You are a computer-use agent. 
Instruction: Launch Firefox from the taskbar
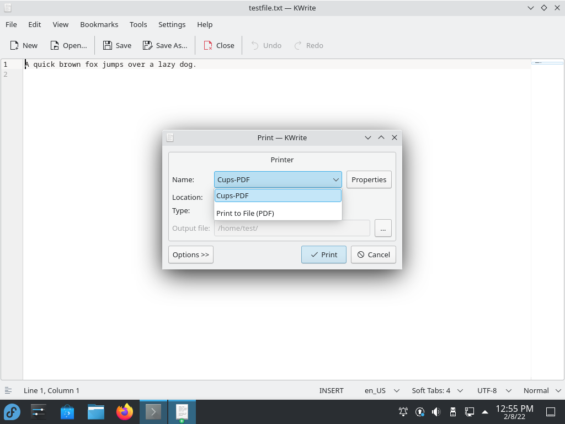click(125, 412)
